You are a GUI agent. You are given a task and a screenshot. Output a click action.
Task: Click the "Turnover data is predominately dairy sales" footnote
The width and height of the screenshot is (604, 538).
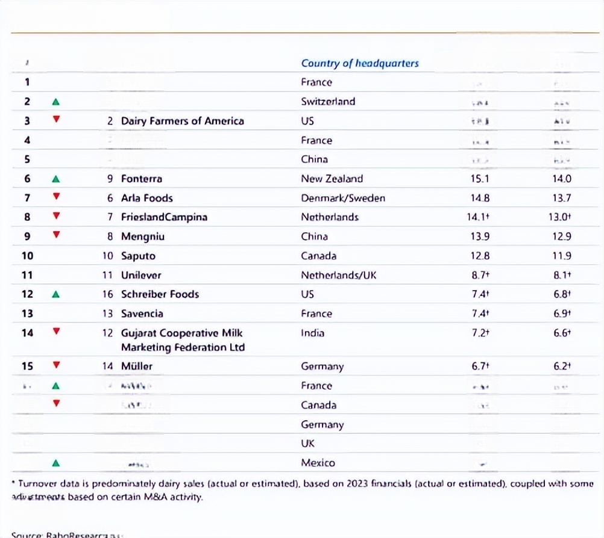[x=303, y=490]
